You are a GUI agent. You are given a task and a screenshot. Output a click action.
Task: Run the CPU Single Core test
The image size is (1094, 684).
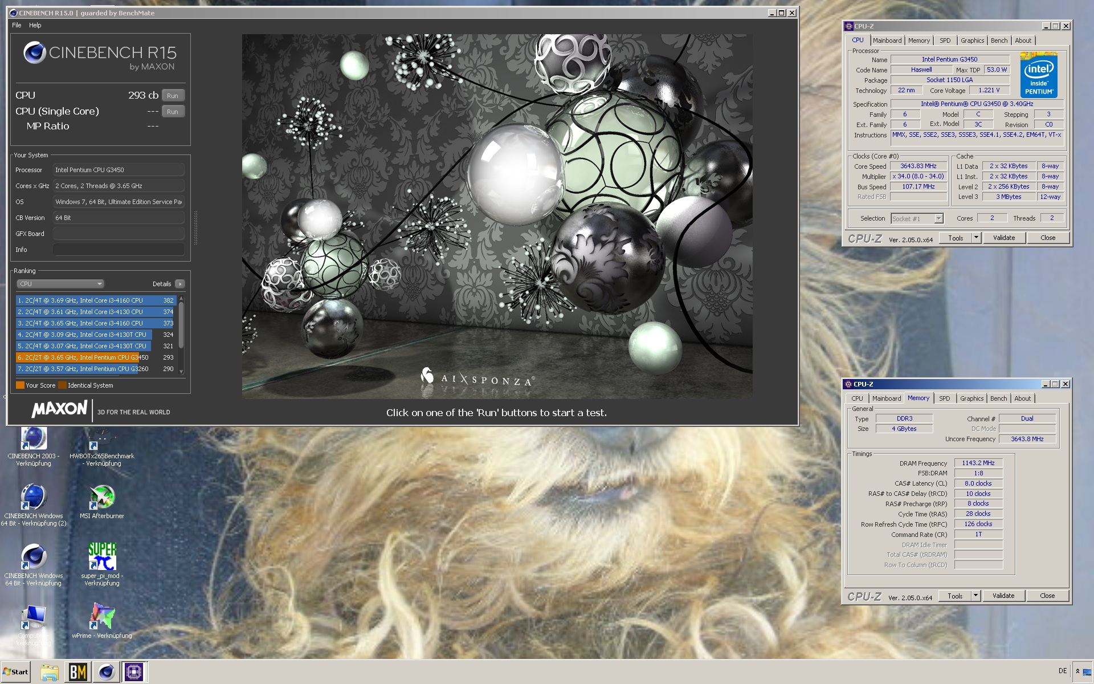[173, 112]
